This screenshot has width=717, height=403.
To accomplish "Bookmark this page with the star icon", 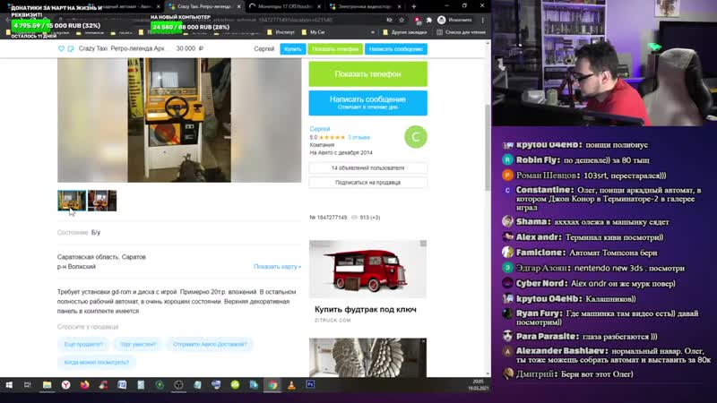I will click(x=402, y=20).
